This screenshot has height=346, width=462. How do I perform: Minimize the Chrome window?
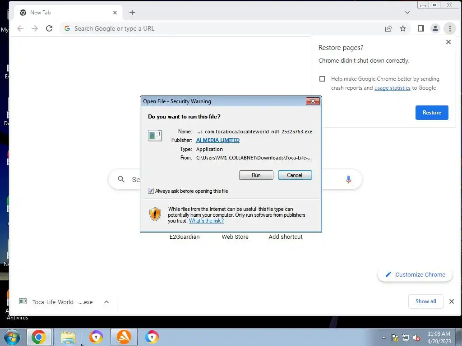tap(423, 5)
